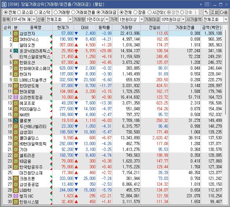
Task: Click the 신 badge on the 현대차 row
Action: click(x=16, y=74)
